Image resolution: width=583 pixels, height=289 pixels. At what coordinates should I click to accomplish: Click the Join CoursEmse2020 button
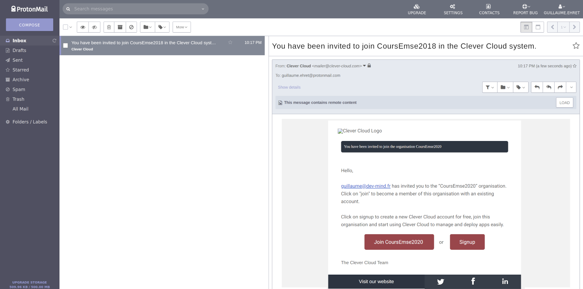tap(399, 242)
